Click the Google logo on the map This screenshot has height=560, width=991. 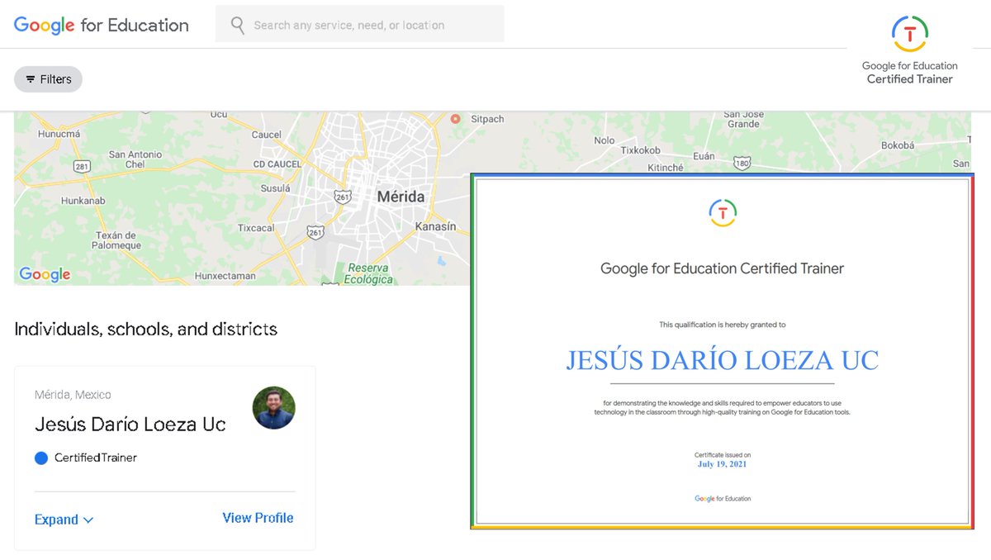pos(45,274)
